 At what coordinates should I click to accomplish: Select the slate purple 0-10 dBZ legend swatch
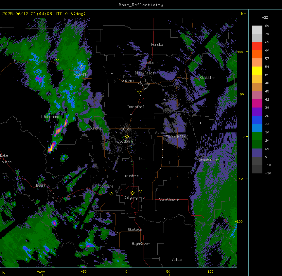point(257,153)
